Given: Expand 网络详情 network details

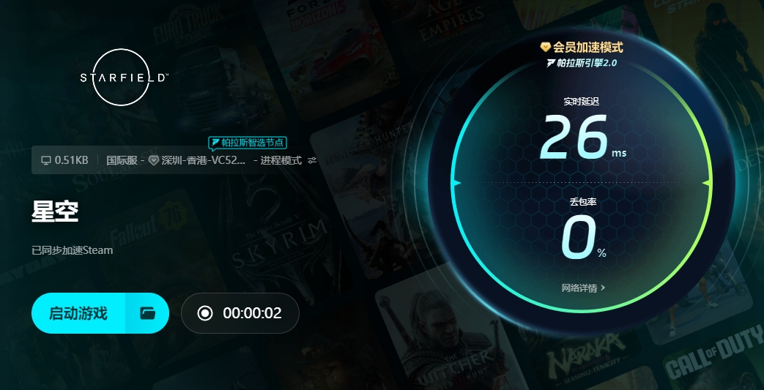Looking at the screenshot, I should pos(583,288).
